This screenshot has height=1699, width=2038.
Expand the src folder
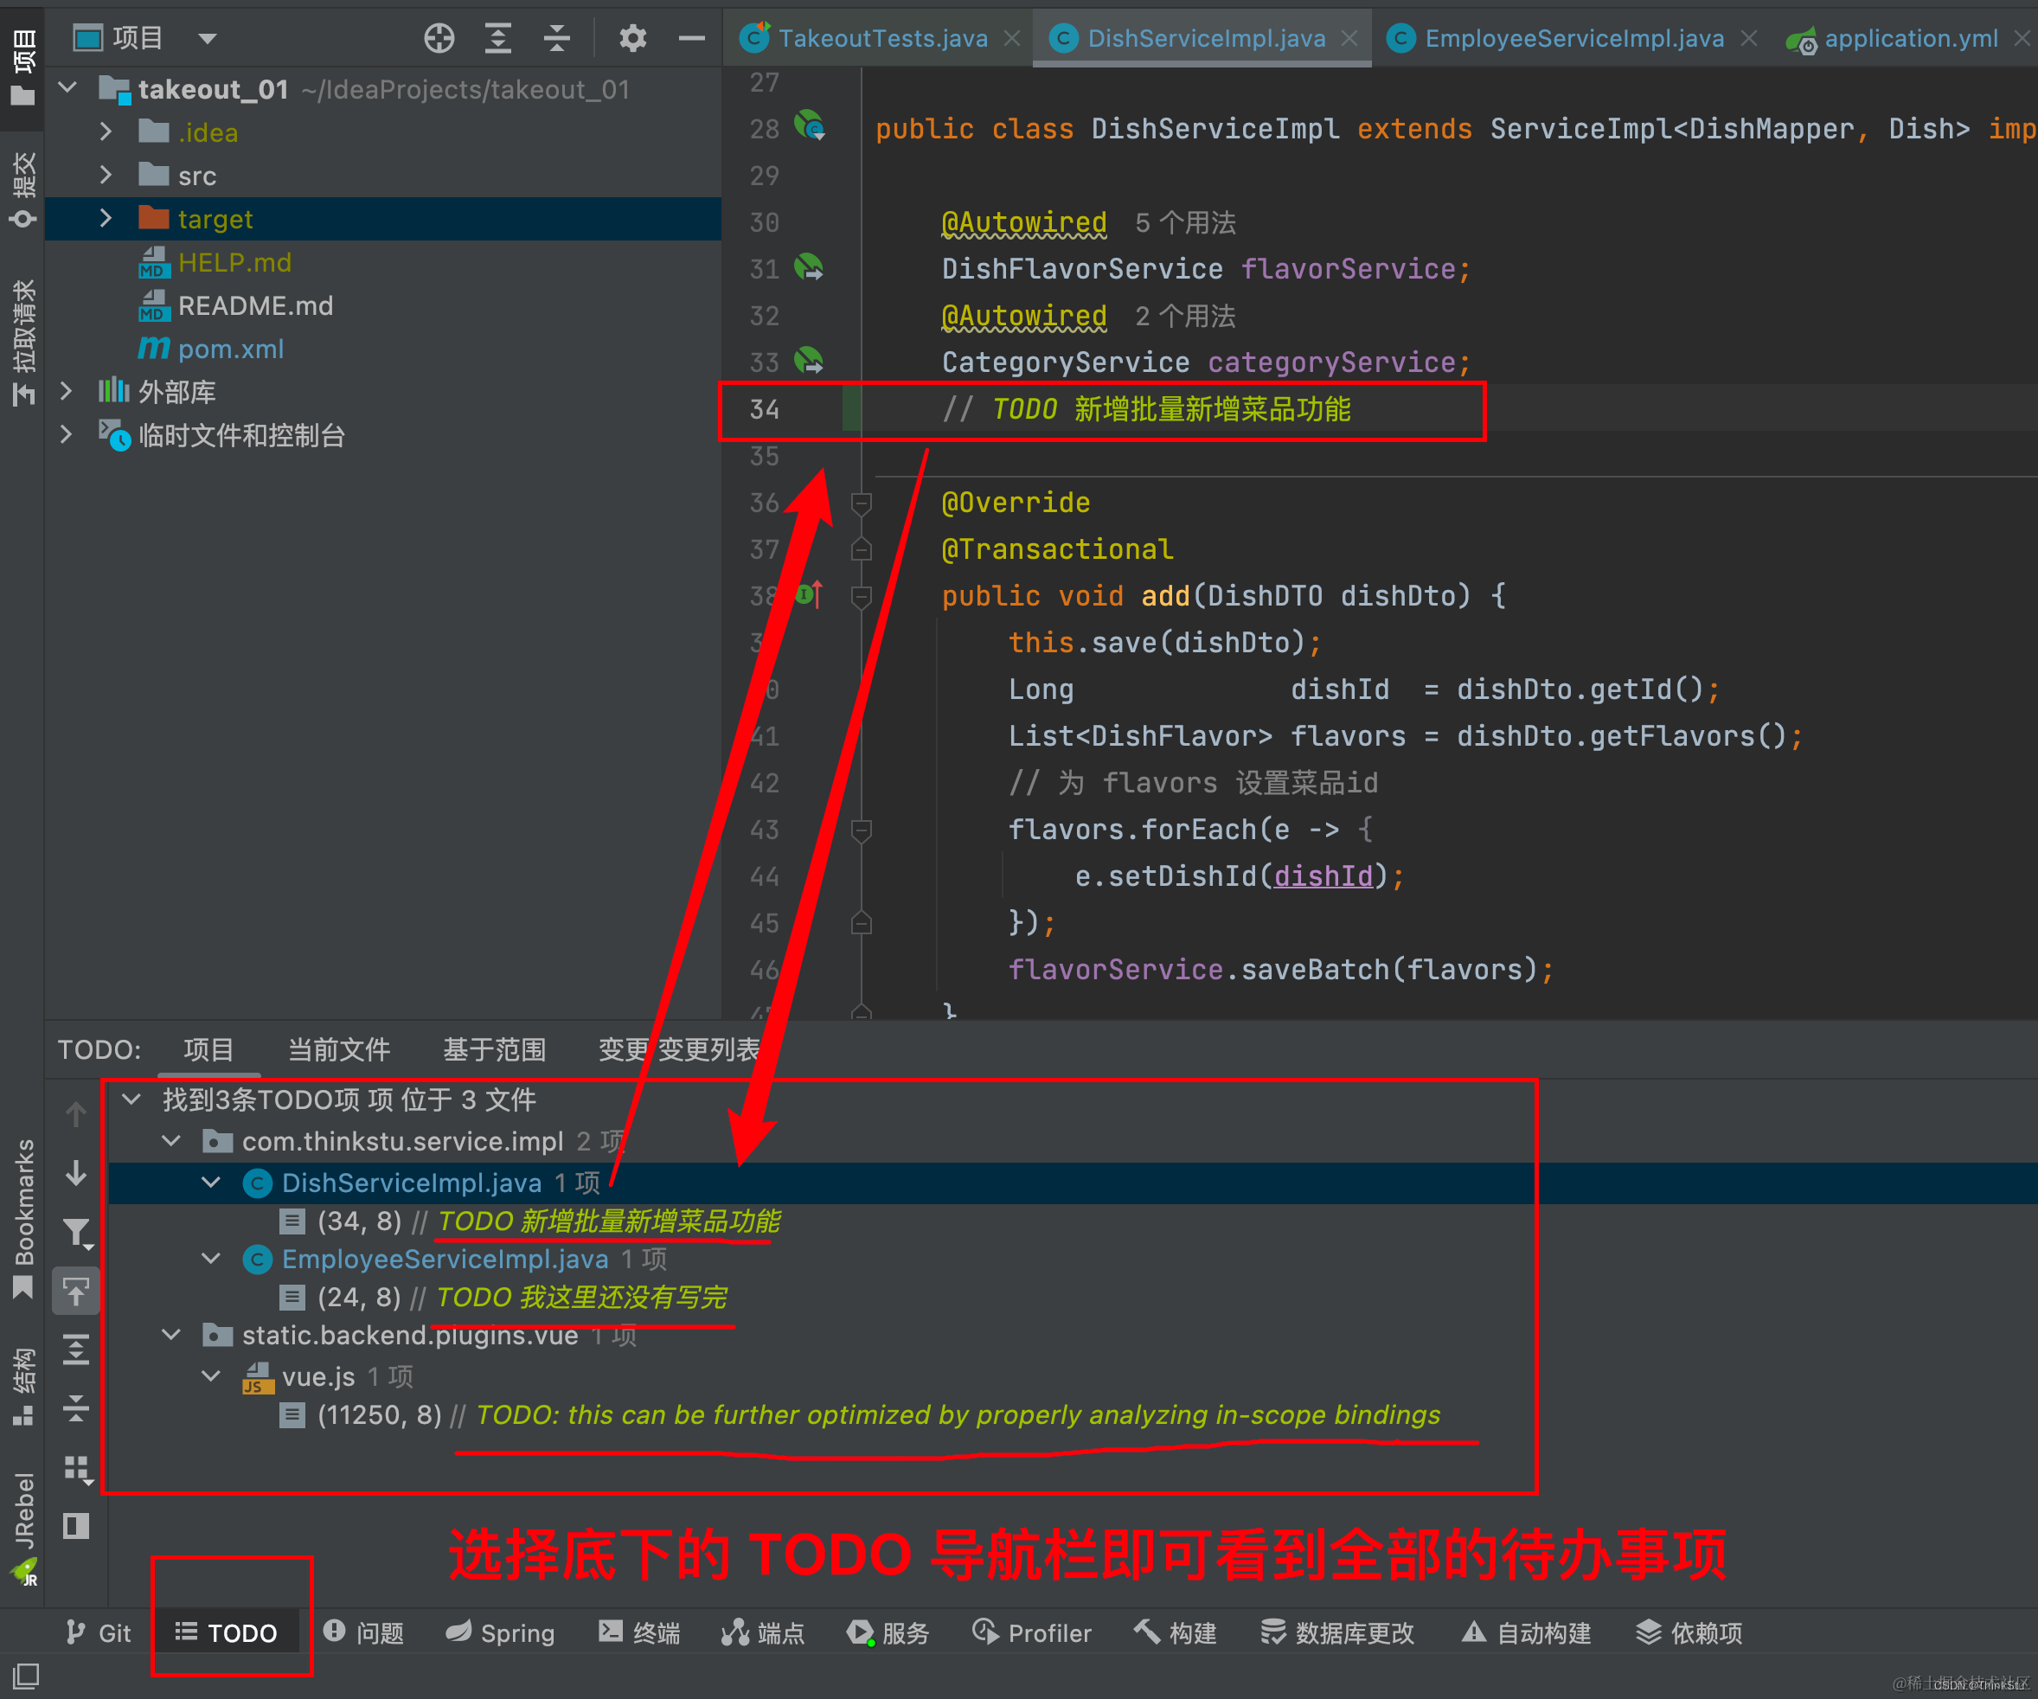[106, 176]
